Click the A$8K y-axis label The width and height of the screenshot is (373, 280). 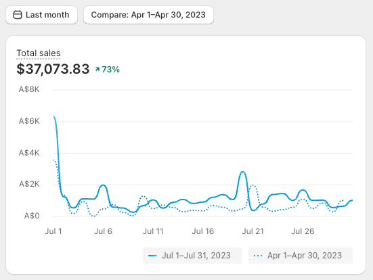(x=29, y=89)
